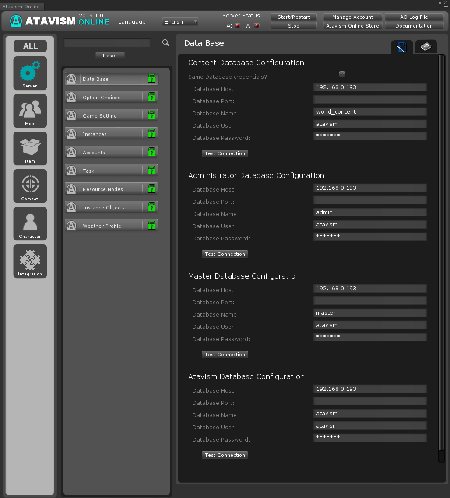Open the Language dropdown
Screen dimensions: 450x498
click(x=180, y=21)
